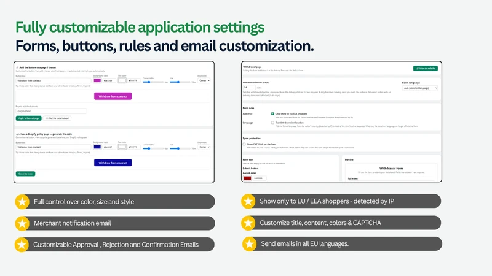Click the green 'View on website' button

[425, 68]
